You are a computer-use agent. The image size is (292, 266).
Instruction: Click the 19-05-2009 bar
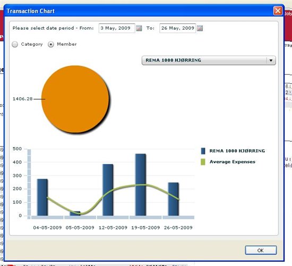pyautogui.click(x=141, y=185)
